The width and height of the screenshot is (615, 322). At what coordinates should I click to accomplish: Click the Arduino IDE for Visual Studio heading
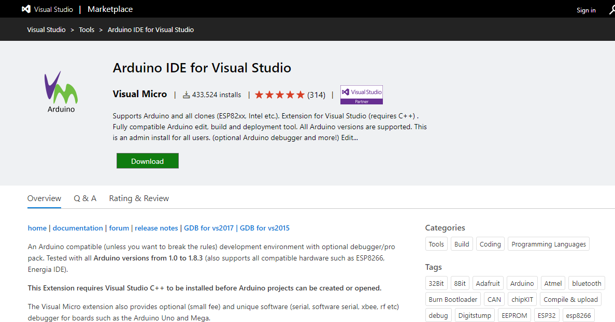(202, 68)
